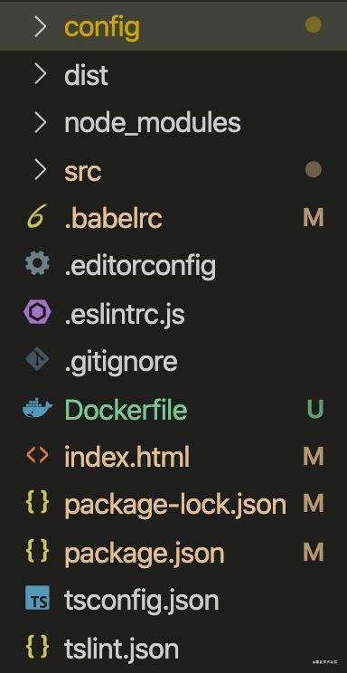This screenshot has width=347, height=673.
Task: Select the node_modules folder name
Action: tap(153, 123)
